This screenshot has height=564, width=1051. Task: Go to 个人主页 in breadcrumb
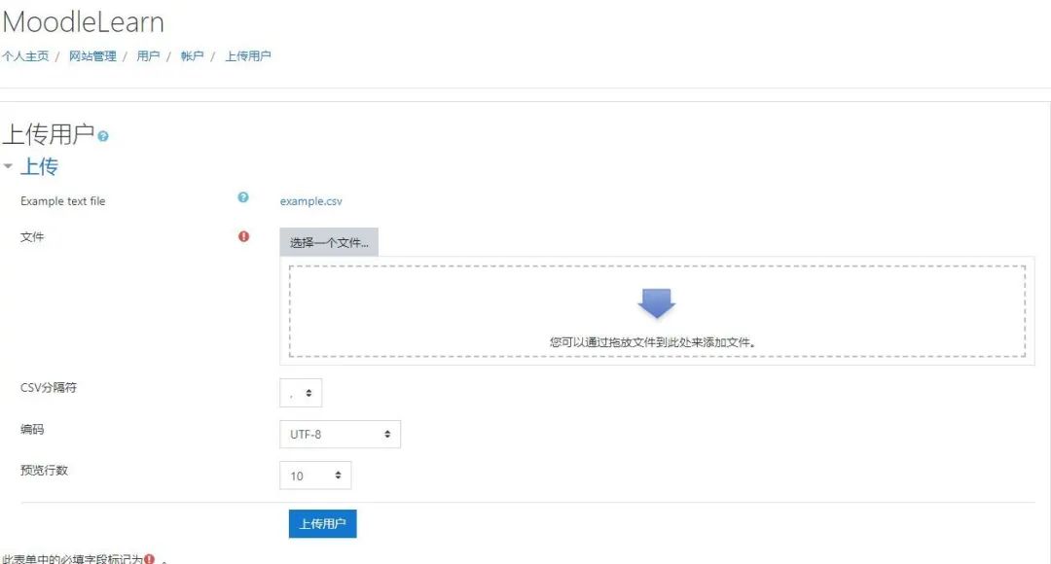[24, 56]
